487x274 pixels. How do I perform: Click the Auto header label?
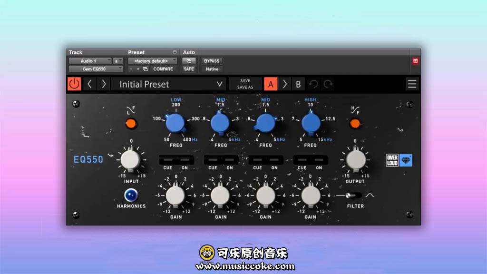(x=189, y=52)
